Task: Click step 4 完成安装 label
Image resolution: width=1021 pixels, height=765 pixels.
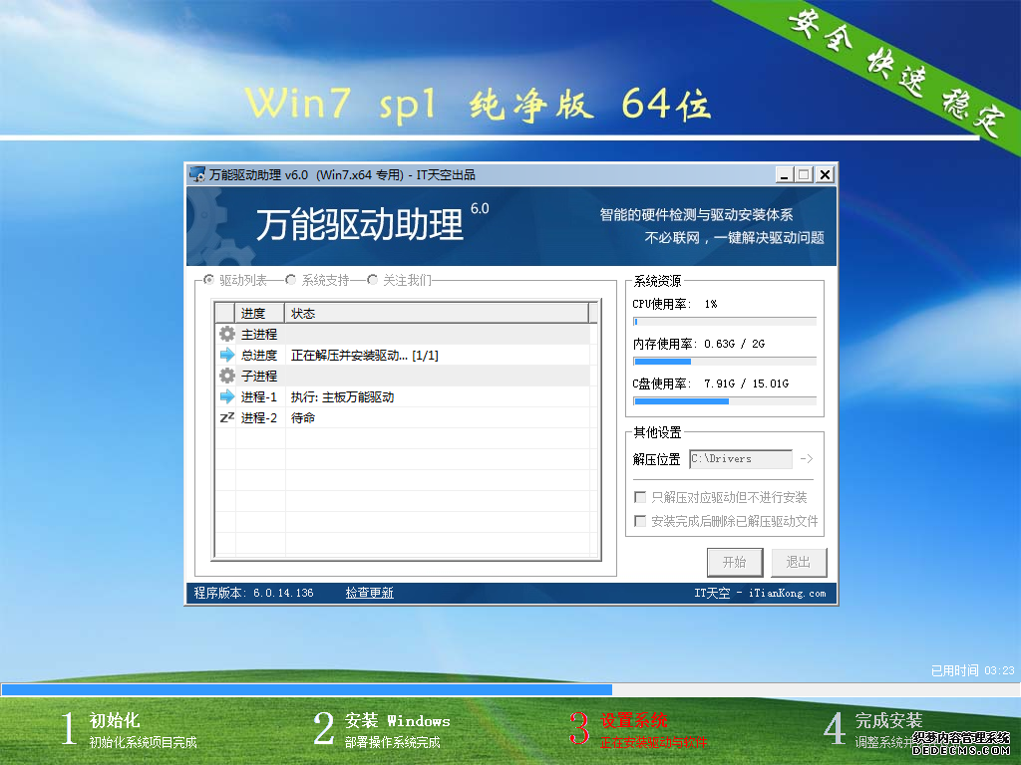Action: pos(888,721)
